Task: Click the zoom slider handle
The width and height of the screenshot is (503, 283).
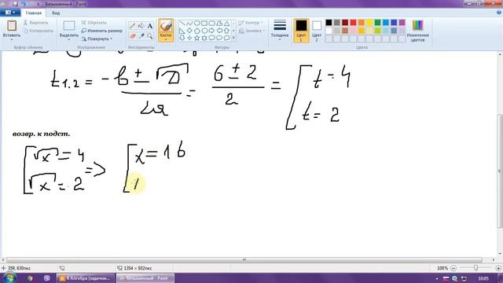Action: [x=475, y=268]
